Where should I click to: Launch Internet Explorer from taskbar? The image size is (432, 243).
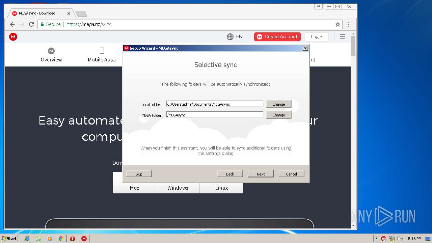pos(27,239)
